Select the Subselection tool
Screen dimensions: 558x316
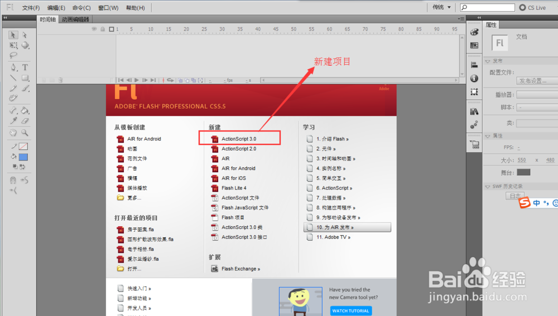(x=25, y=35)
